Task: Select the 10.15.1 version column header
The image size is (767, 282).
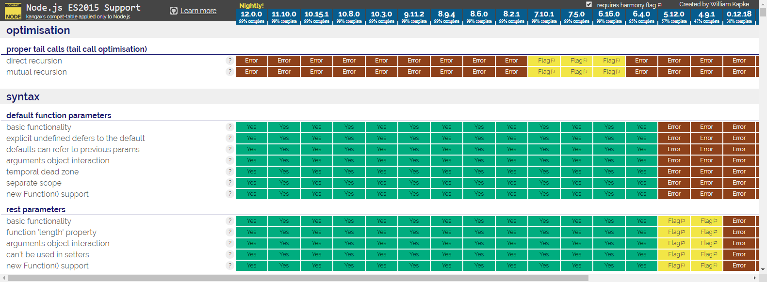Action: coord(316,16)
